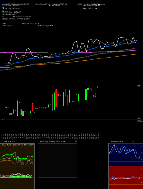Image resolution: width=143 pixels, height=189 pixels.
Task: Click the 'MACD: 1081.94, 1079.47, 2.47 C' line
Action: 16,19
